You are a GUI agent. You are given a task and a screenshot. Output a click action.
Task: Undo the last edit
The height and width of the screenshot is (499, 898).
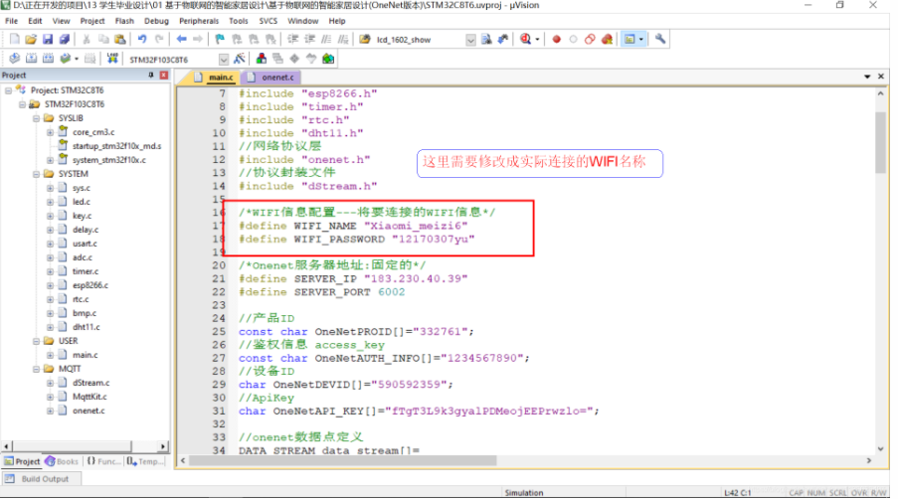pos(142,40)
